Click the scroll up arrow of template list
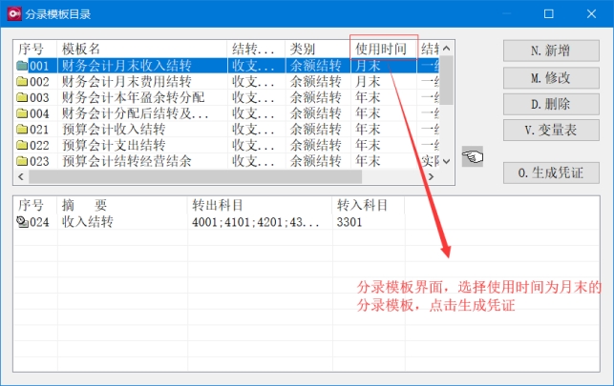This screenshot has height=386, width=614. pos(446,49)
